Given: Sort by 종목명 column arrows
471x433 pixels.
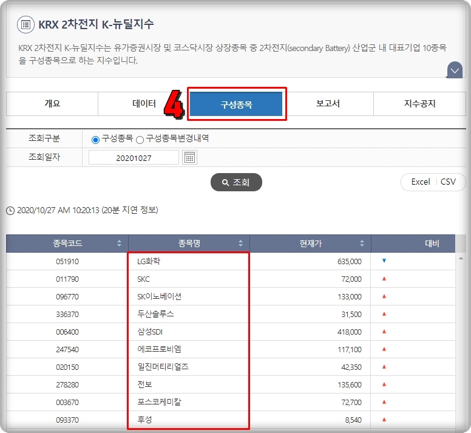Looking at the screenshot, I should [x=240, y=243].
